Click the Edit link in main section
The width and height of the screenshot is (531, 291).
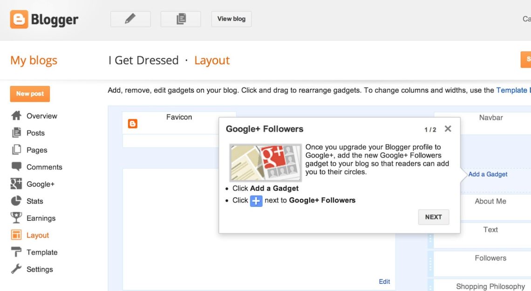pyautogui.click(x=384, y=282)
